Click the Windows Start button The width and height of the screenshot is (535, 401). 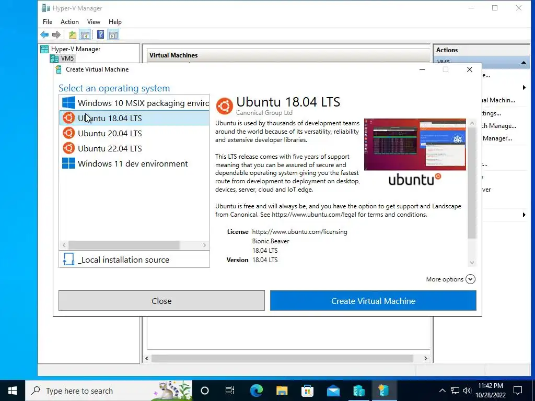click(13, 391)
